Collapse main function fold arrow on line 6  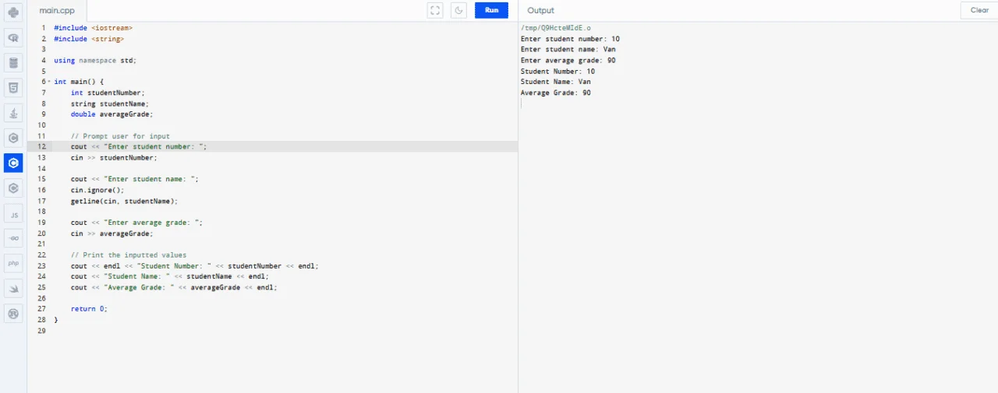pos(49,82)
